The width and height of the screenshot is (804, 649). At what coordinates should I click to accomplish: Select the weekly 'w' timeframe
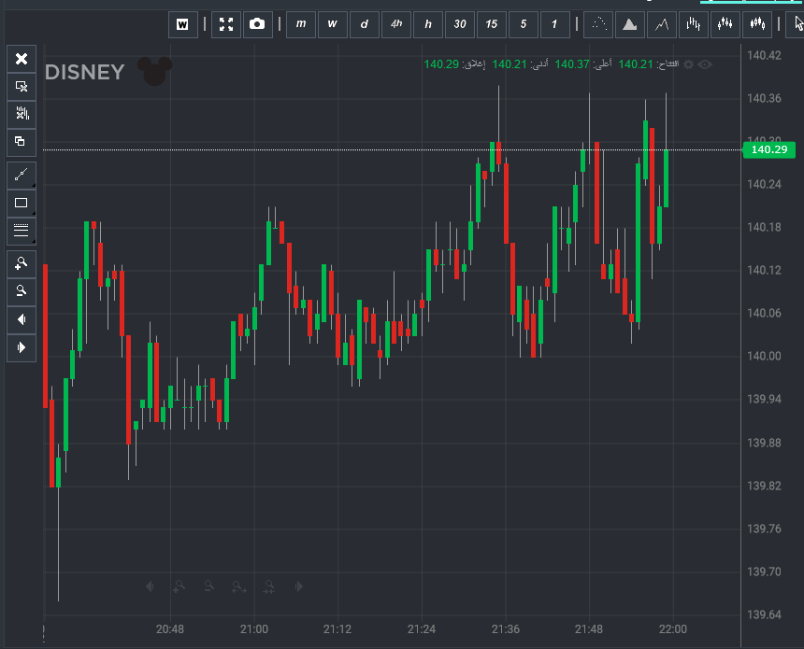click(x=333, y=24)
